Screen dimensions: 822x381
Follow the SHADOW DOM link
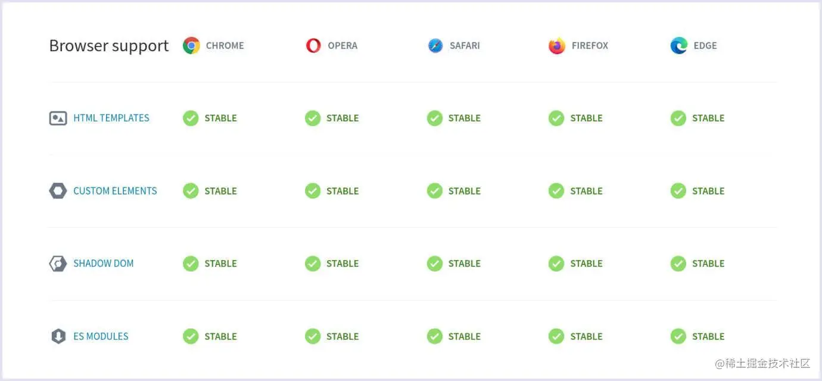point(104,263)
